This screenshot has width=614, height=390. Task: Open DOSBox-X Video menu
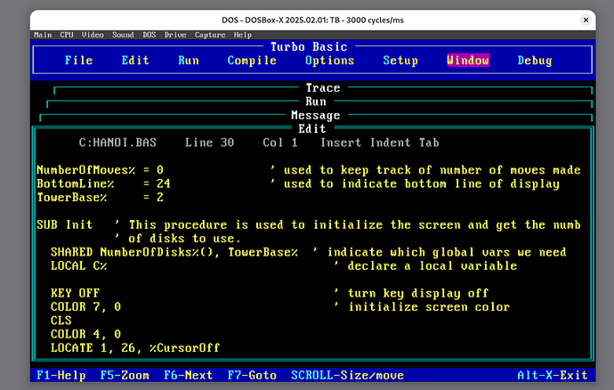coord(93,35)
